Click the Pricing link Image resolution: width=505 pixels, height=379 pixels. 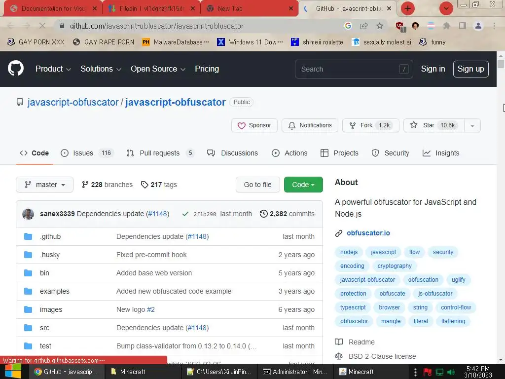[207, 69]
